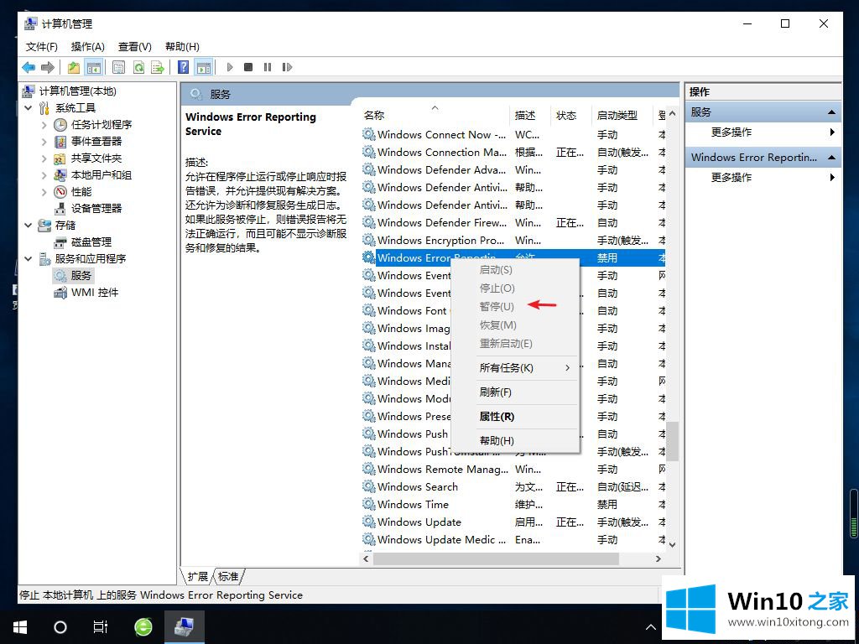Click the vertical scrollbar thumb in services list

coord(672,441)
